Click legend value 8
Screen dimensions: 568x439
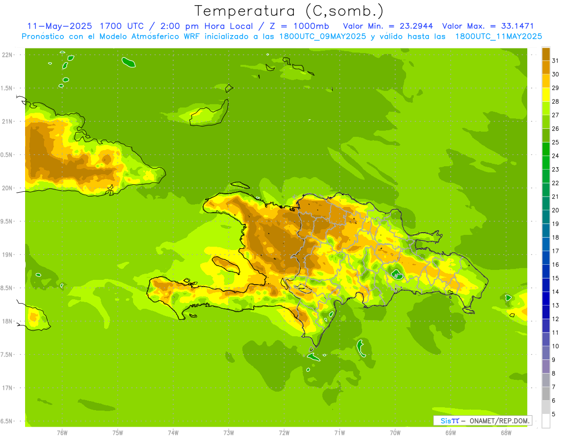point(554,374)
